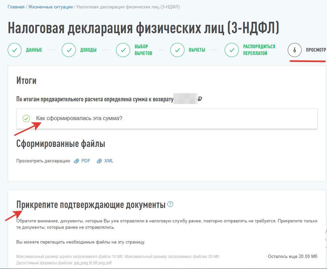Click the checkmark circle beside ДОХОДЫ step
The height and width of the screenshot is (269, 327).
(x=69, y=50)
